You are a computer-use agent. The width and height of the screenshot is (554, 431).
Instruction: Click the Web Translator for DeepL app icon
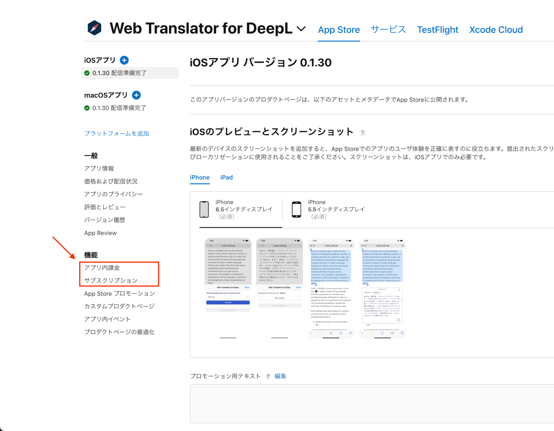tap(95, 28)
